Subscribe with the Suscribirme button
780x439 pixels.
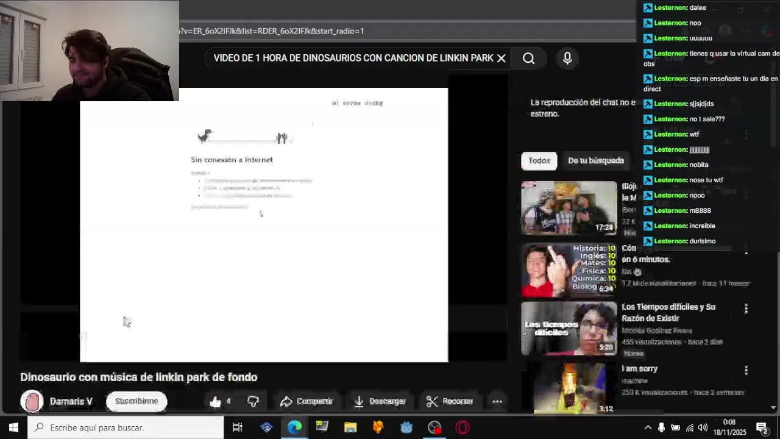pos(136,401)
